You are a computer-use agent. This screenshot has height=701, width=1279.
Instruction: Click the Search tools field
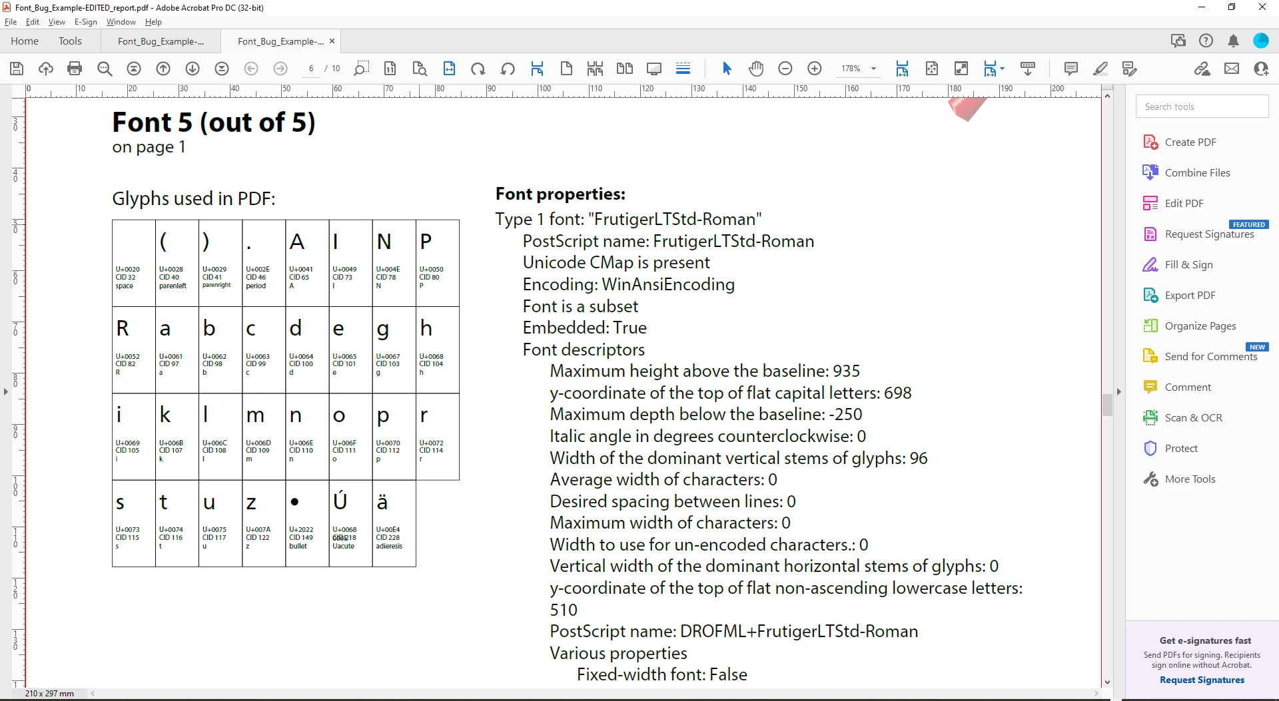(1202, 107)
